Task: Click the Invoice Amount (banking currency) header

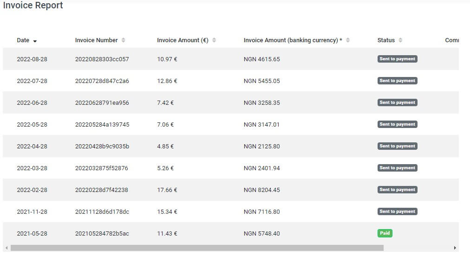Action: [x=293, y=40]
